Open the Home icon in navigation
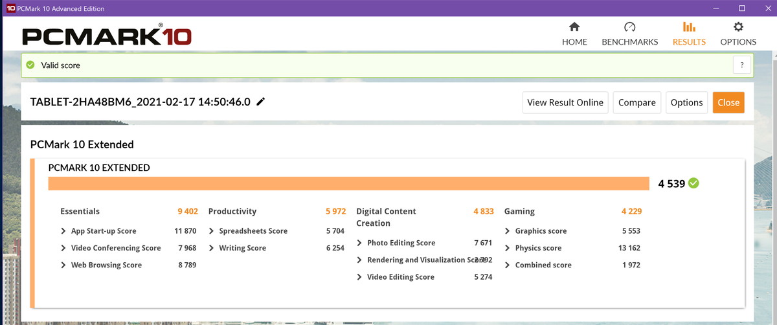Screen dimensions: 777x325 (574, 27)
